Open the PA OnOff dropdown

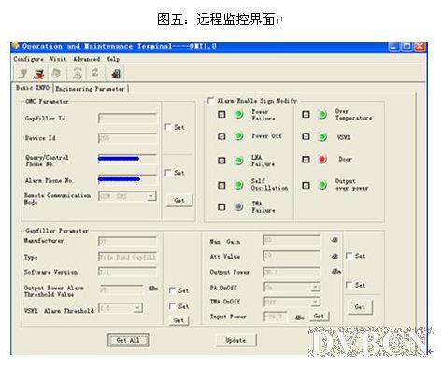pos(315,287)
